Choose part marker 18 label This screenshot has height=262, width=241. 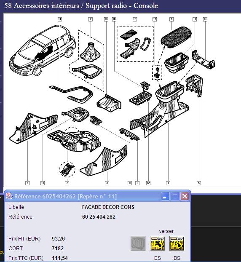pyautogui.click(x=114, y=19)
